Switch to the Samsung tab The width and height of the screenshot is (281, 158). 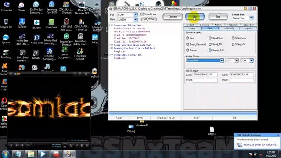coord(205,25)
